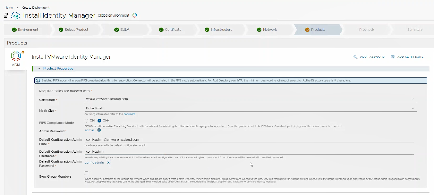Click the info icon in FIPS banner
The height and width of the screenshot is (195, 434).
[38, 80]
